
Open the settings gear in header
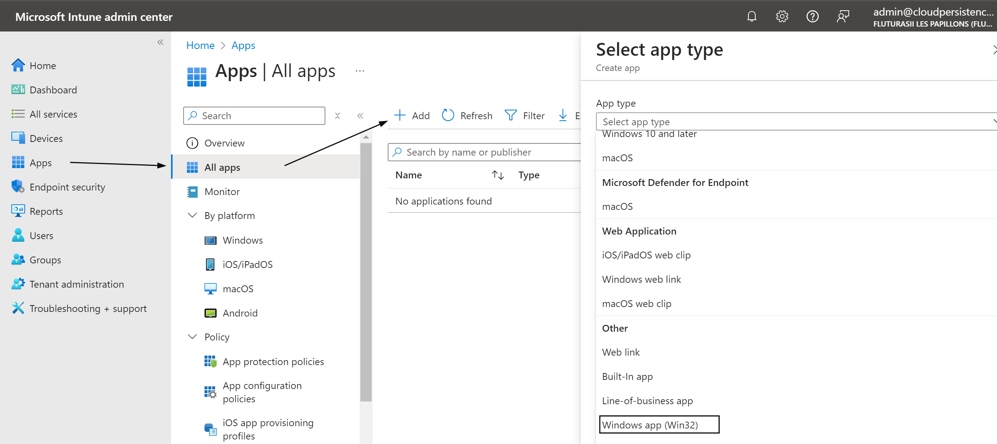[x=782, y=16]
